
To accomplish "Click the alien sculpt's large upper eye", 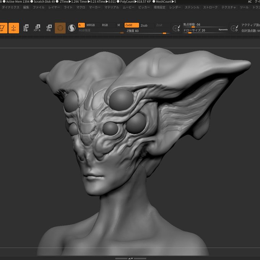I will [x=121, y=100].
